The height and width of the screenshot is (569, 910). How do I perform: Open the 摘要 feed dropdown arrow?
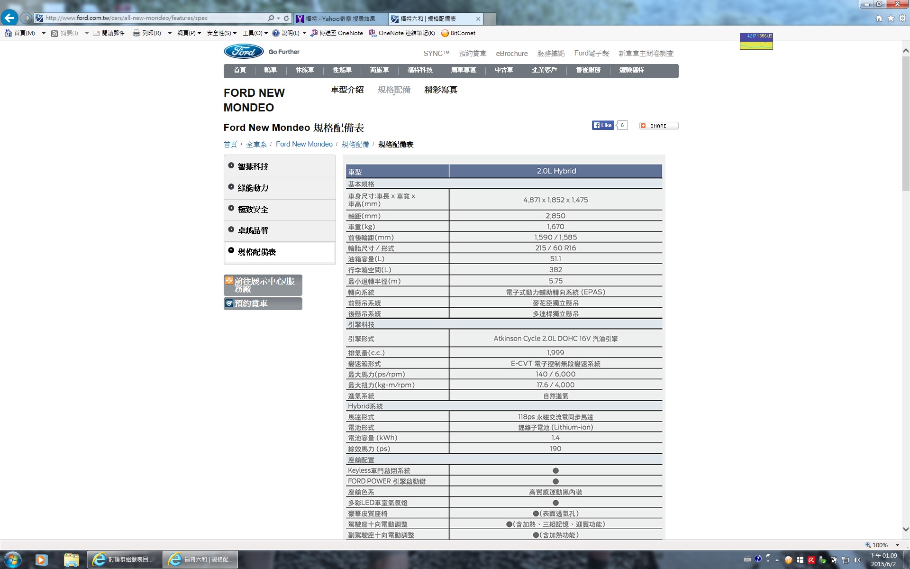tap(87, 33)
